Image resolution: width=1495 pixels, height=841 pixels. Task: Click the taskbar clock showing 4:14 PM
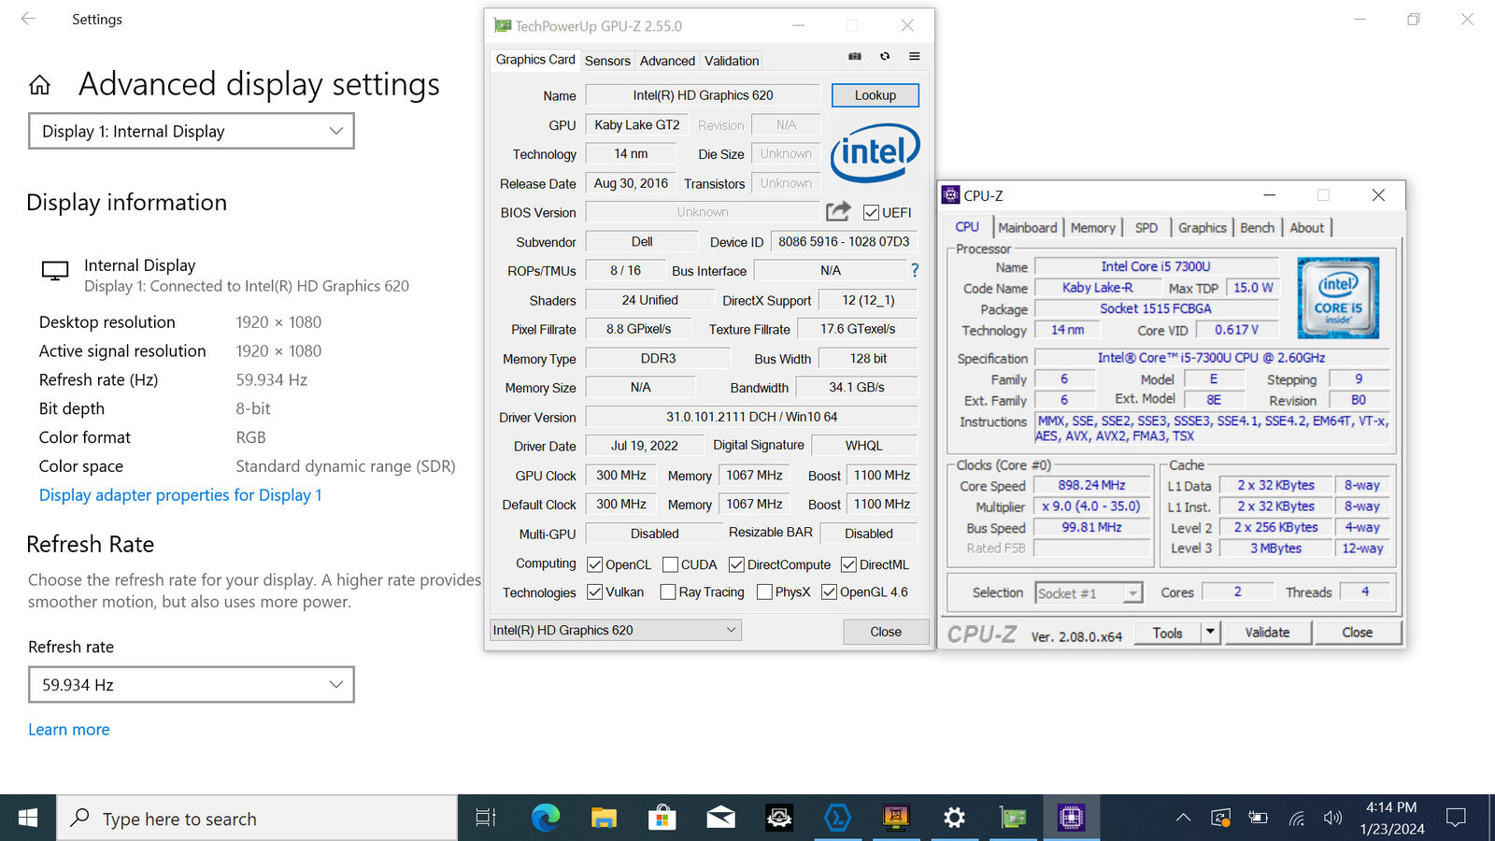click(x=1392, y=818)
